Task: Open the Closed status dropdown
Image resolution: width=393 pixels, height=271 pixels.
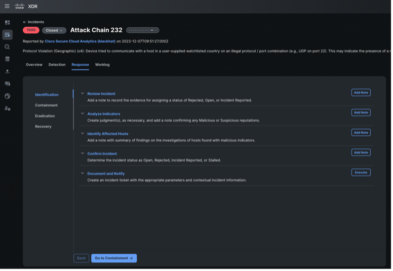Action: tap(54, 30)
